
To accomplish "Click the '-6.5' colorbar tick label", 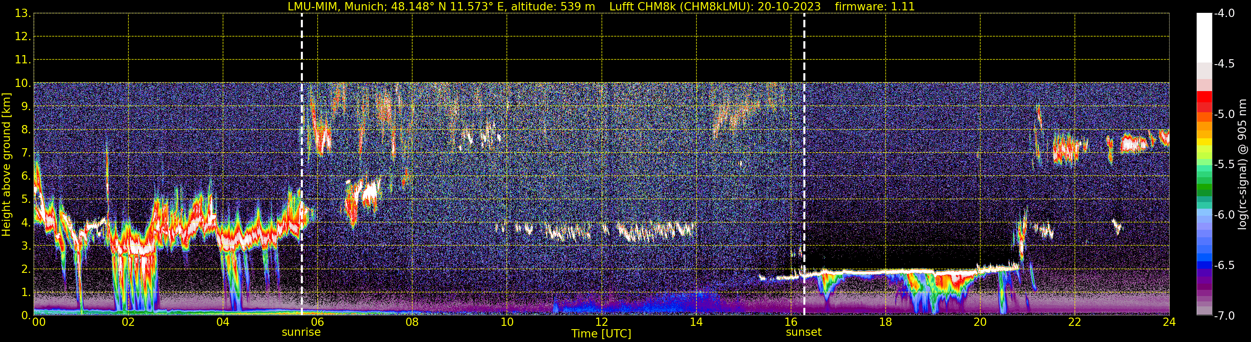I will (1224, 265).
